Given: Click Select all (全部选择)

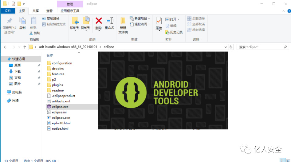Looking at the screenshot, I should tap(196, 18).
